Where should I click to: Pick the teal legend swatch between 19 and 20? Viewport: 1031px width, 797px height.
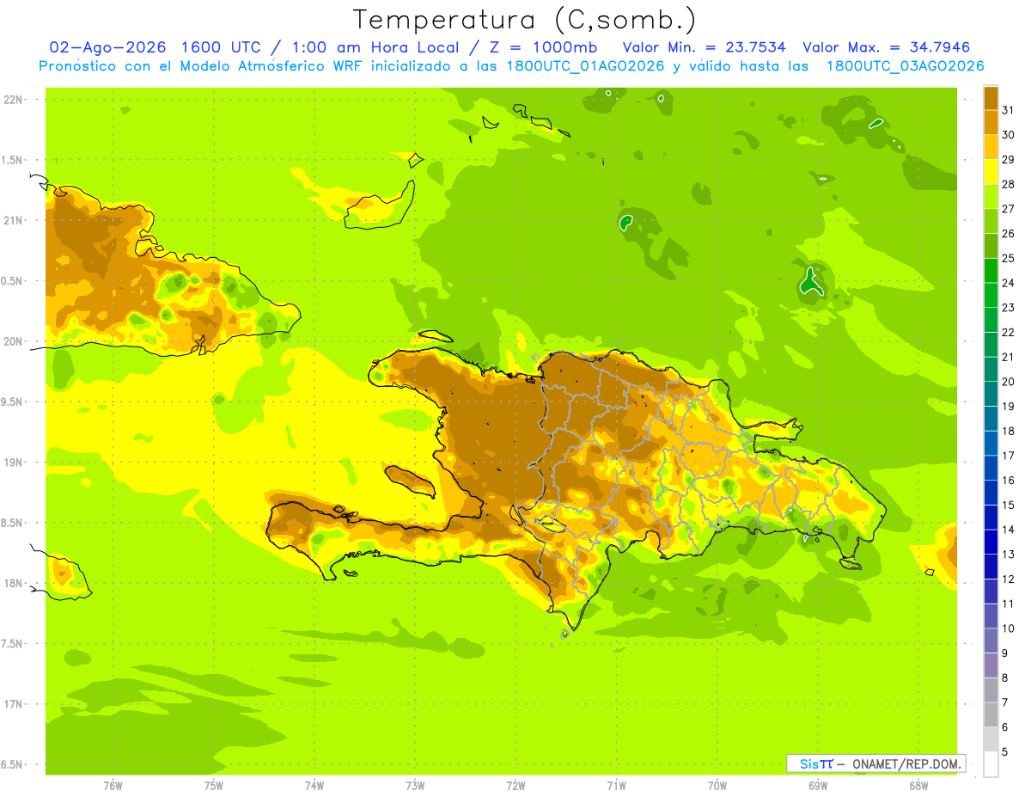991,394
